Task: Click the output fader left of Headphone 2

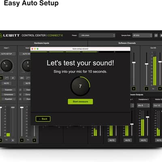Action: click(132, 124)
